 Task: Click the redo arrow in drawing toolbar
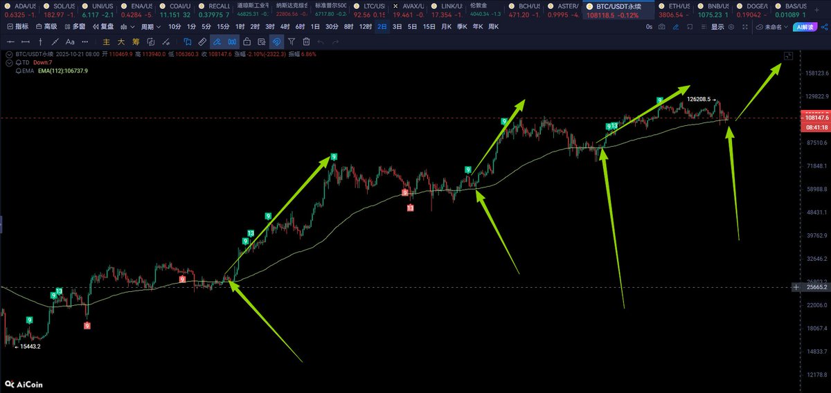pyautogui.click(x=336, y=42)
